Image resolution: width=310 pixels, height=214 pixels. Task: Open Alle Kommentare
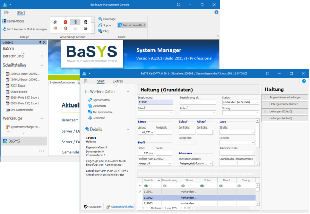(x=101, y=112)
